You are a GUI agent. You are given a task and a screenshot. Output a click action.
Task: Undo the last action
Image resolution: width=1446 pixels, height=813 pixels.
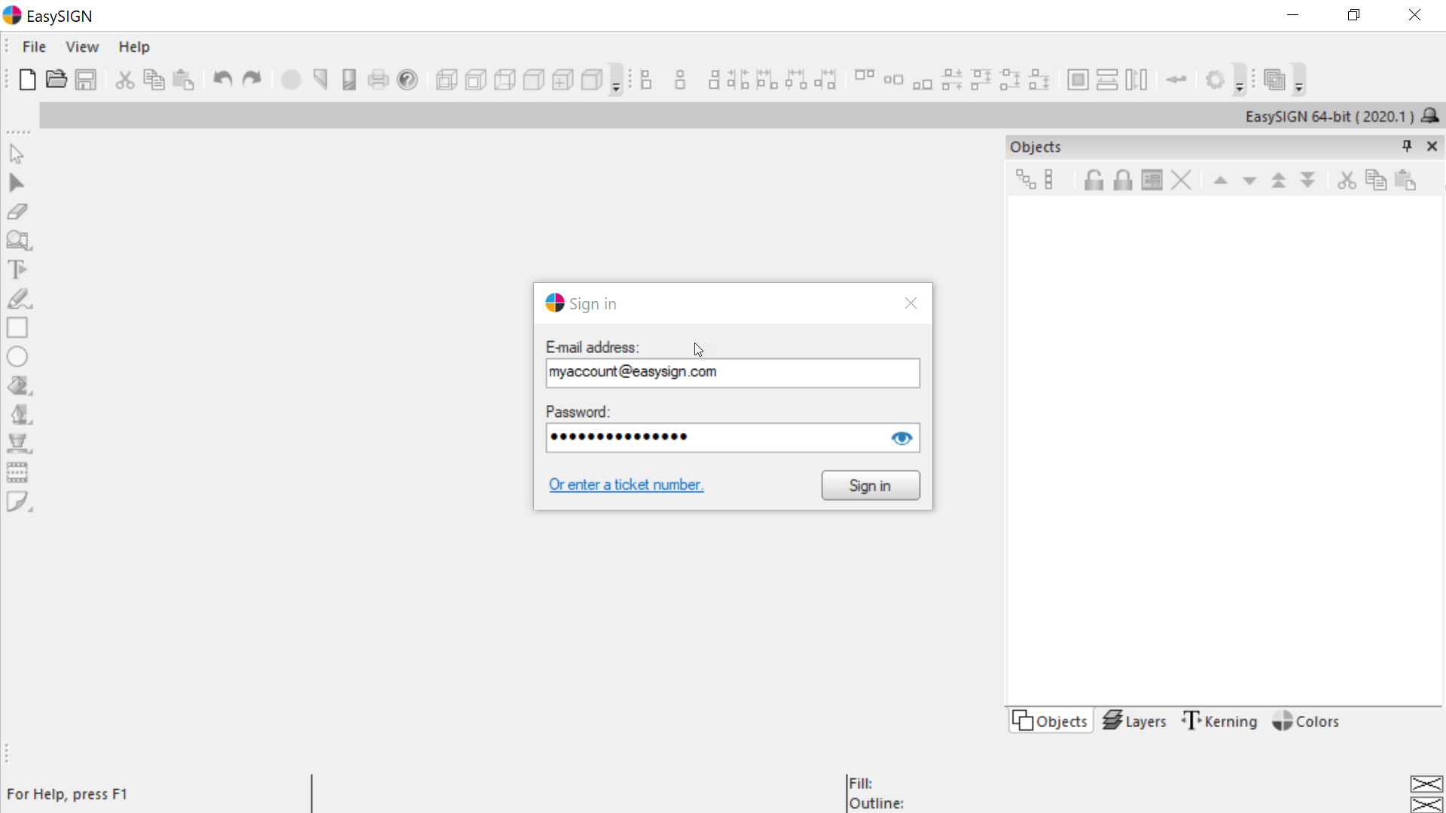[x=222, y=79]
